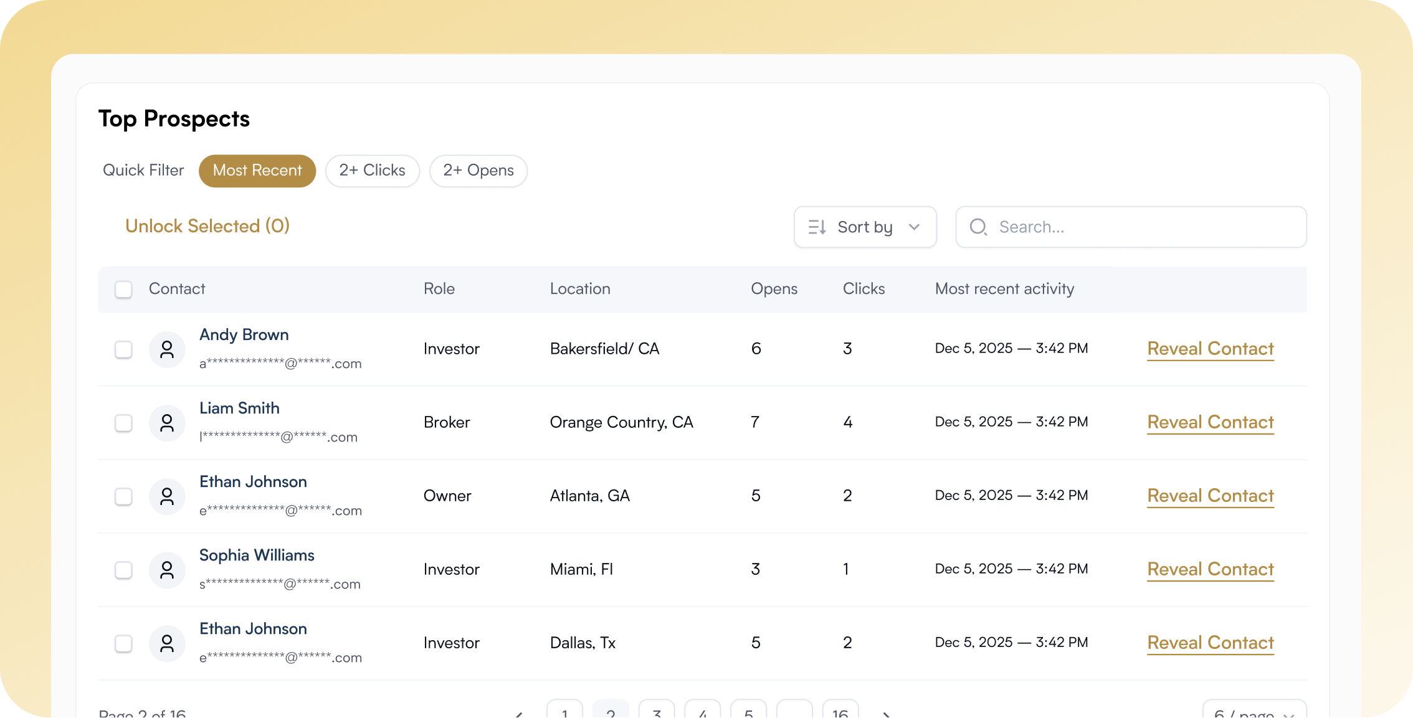Click Andy Brown's avatar icon
The height and width of the screenshot is (718, 1413).
pyautogui.click(x=167, y=349)
